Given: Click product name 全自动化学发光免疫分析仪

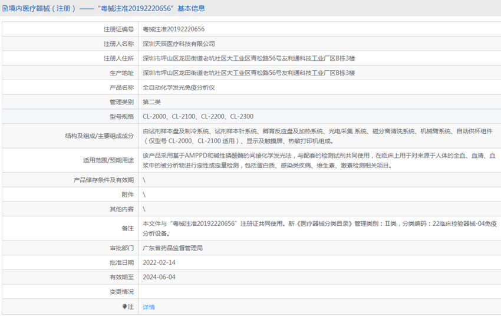Looking at the screenshot, I should (179, 87).
